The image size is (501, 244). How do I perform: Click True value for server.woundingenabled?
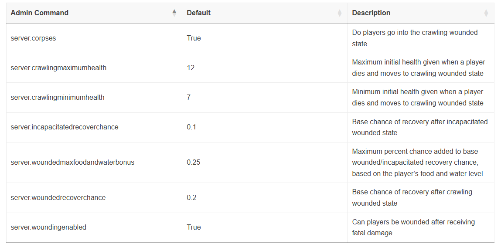tap(194, 227)
